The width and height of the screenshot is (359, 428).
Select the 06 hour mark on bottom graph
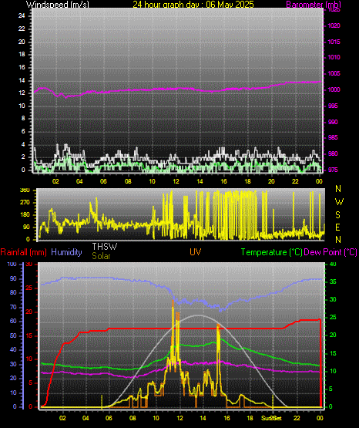(x=109, y=418)
